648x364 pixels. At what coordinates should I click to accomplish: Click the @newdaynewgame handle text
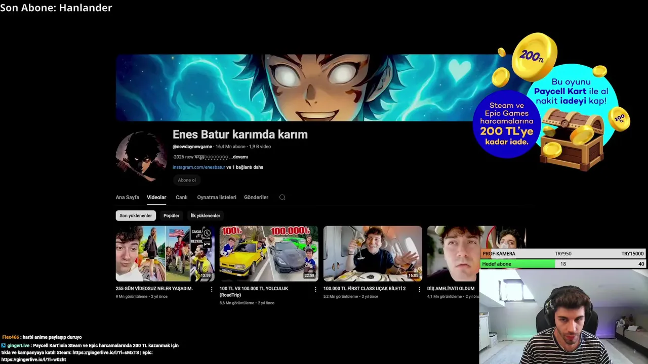[192, 147]
